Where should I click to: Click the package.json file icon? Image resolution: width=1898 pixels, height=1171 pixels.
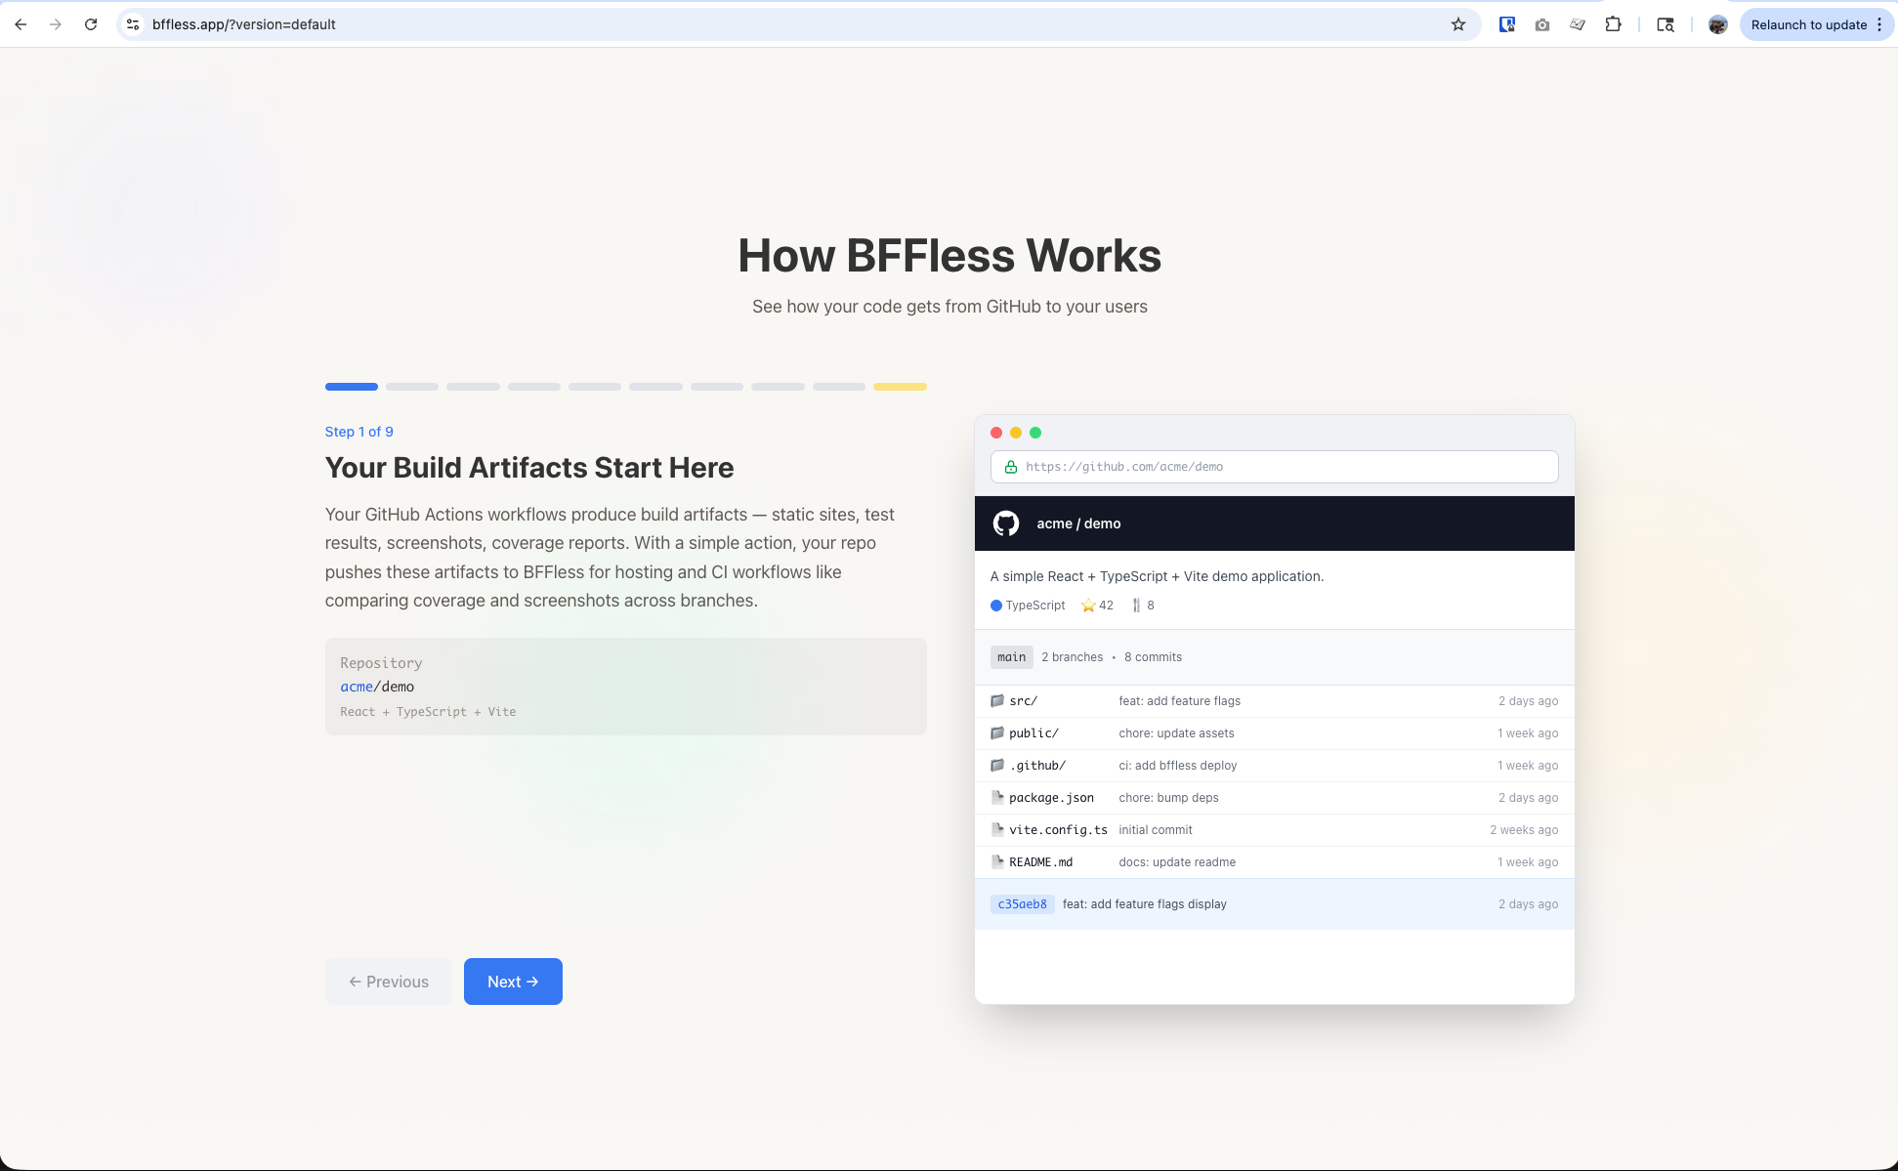tap(996, 798)
